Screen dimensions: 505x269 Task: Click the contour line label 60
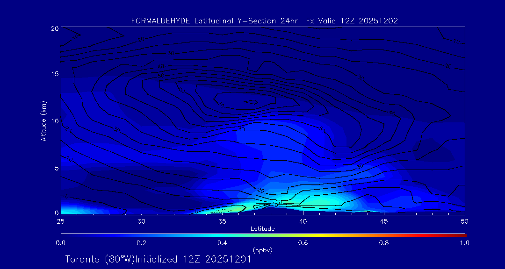pyautogui.click(x=181, y=91)
